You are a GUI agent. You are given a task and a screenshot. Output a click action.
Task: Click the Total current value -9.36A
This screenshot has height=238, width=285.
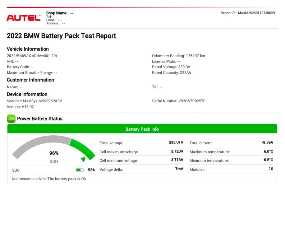267,143
